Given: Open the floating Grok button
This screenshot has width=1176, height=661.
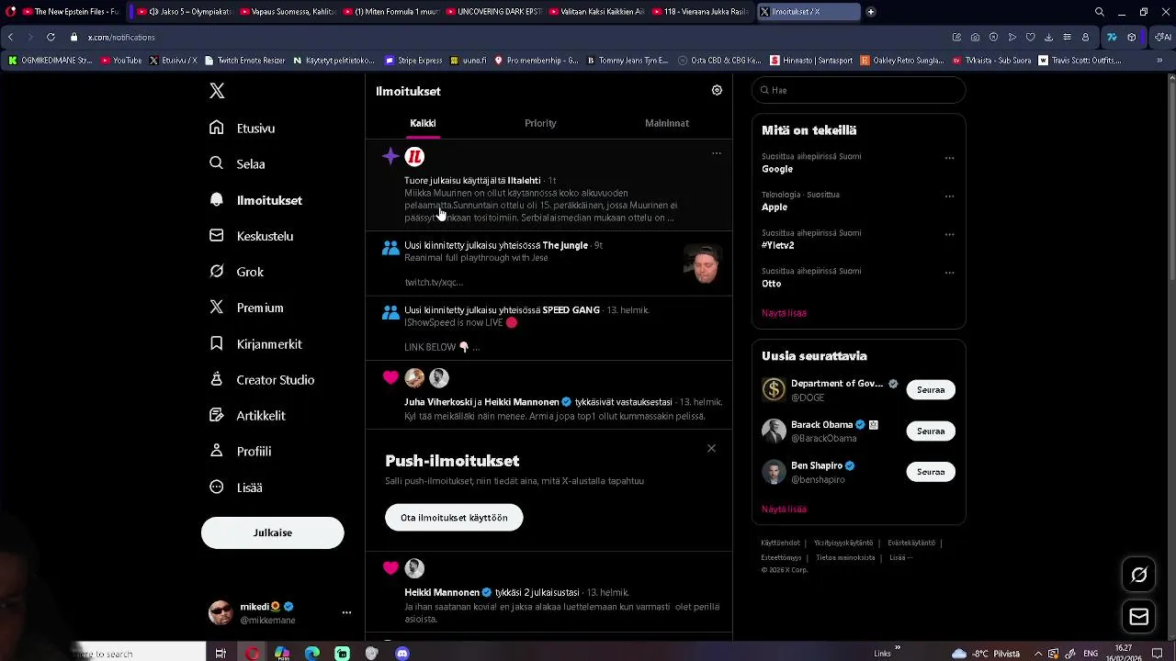Looking at the screenshot, I should pyautogui.click(x=1139, y=575).
